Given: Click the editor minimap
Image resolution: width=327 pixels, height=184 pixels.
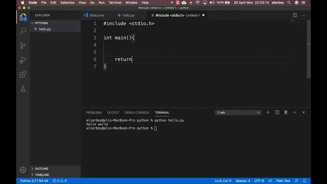Looking at the screenshot, I should tap(298, 21).
